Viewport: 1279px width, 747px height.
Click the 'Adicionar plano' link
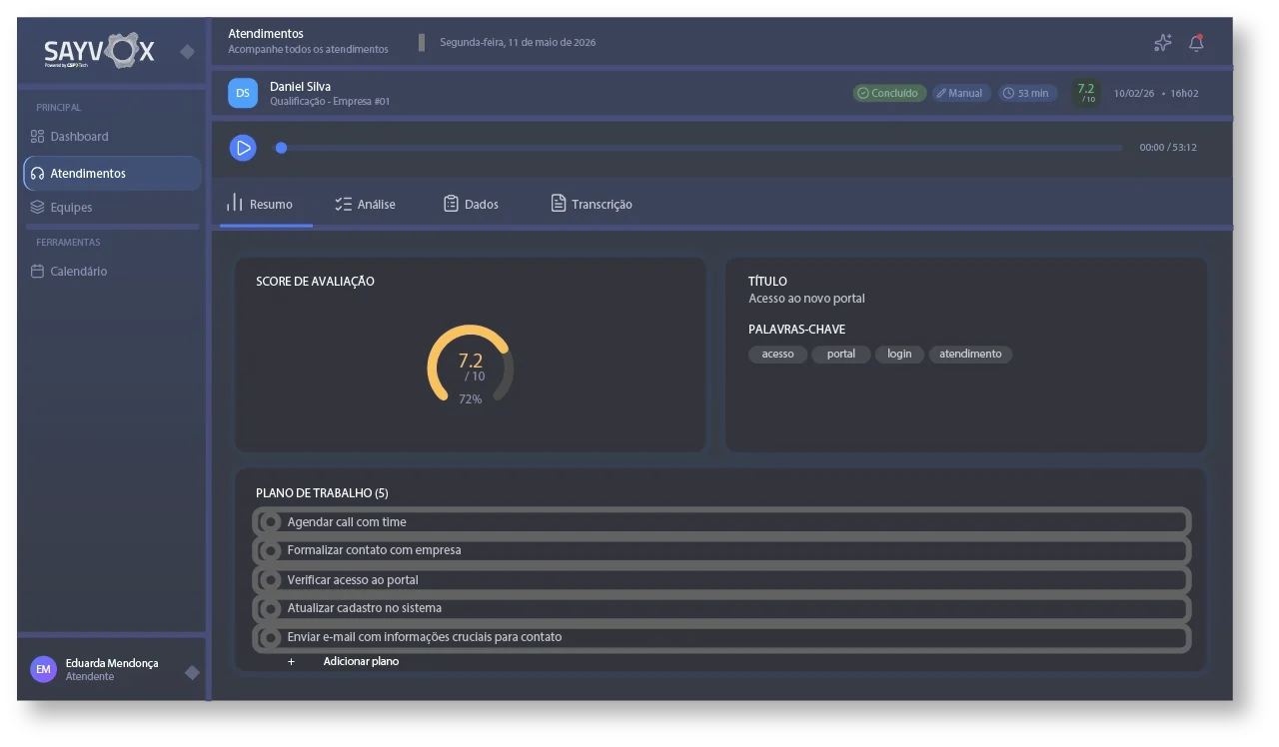[x=361, y=661]
